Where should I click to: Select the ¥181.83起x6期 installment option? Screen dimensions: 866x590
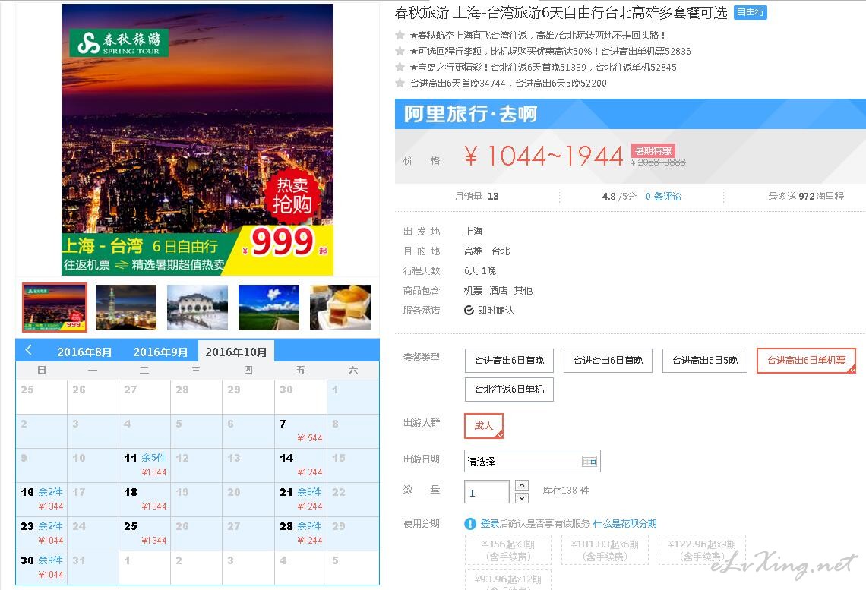coord(605,550)
